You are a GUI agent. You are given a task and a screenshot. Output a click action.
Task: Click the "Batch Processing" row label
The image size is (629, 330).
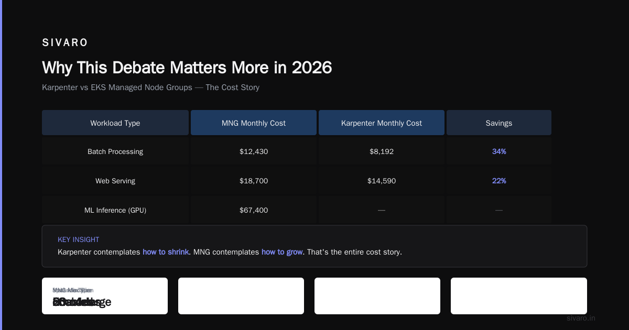click(x=115, y=151)
